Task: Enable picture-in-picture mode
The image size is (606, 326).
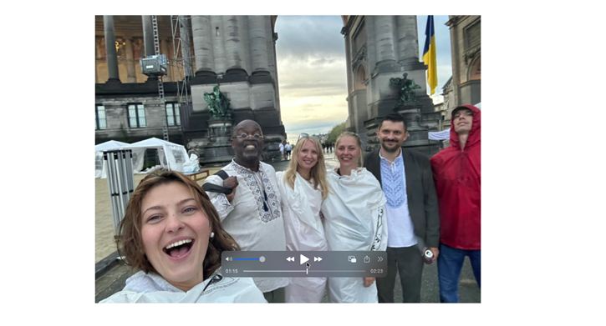Action: coord(352,259)
